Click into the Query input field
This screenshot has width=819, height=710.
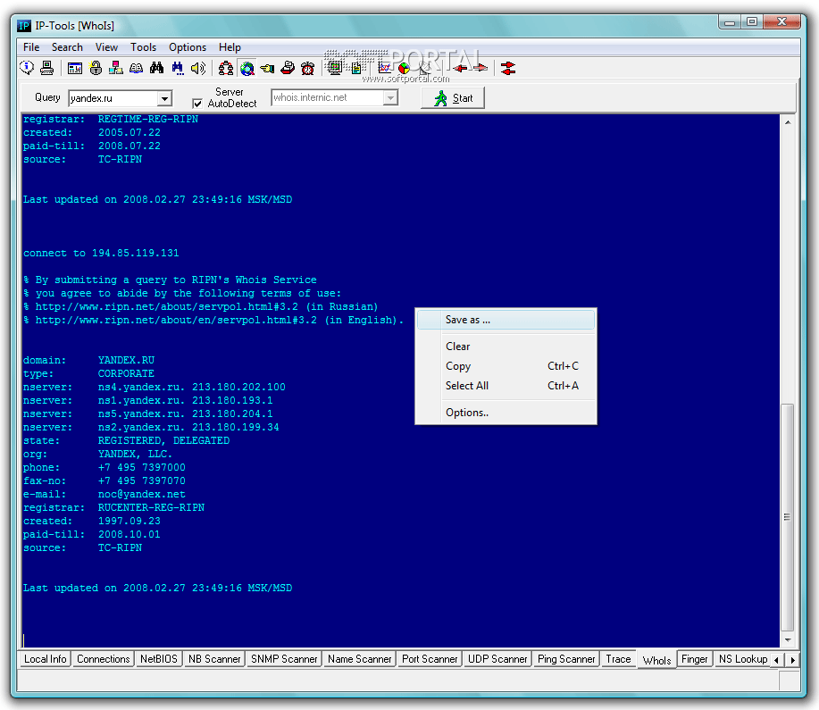point(113,98)
